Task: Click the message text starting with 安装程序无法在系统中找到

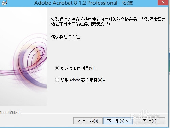Action: coord(108,22)
